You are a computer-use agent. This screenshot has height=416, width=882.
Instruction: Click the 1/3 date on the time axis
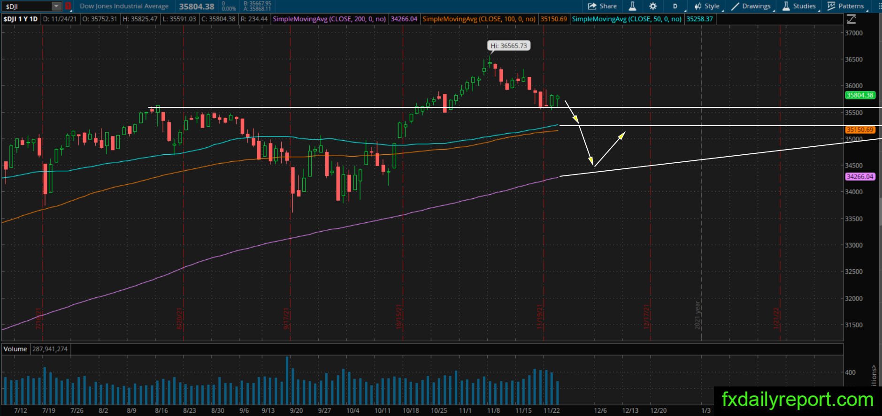point(706,410)
